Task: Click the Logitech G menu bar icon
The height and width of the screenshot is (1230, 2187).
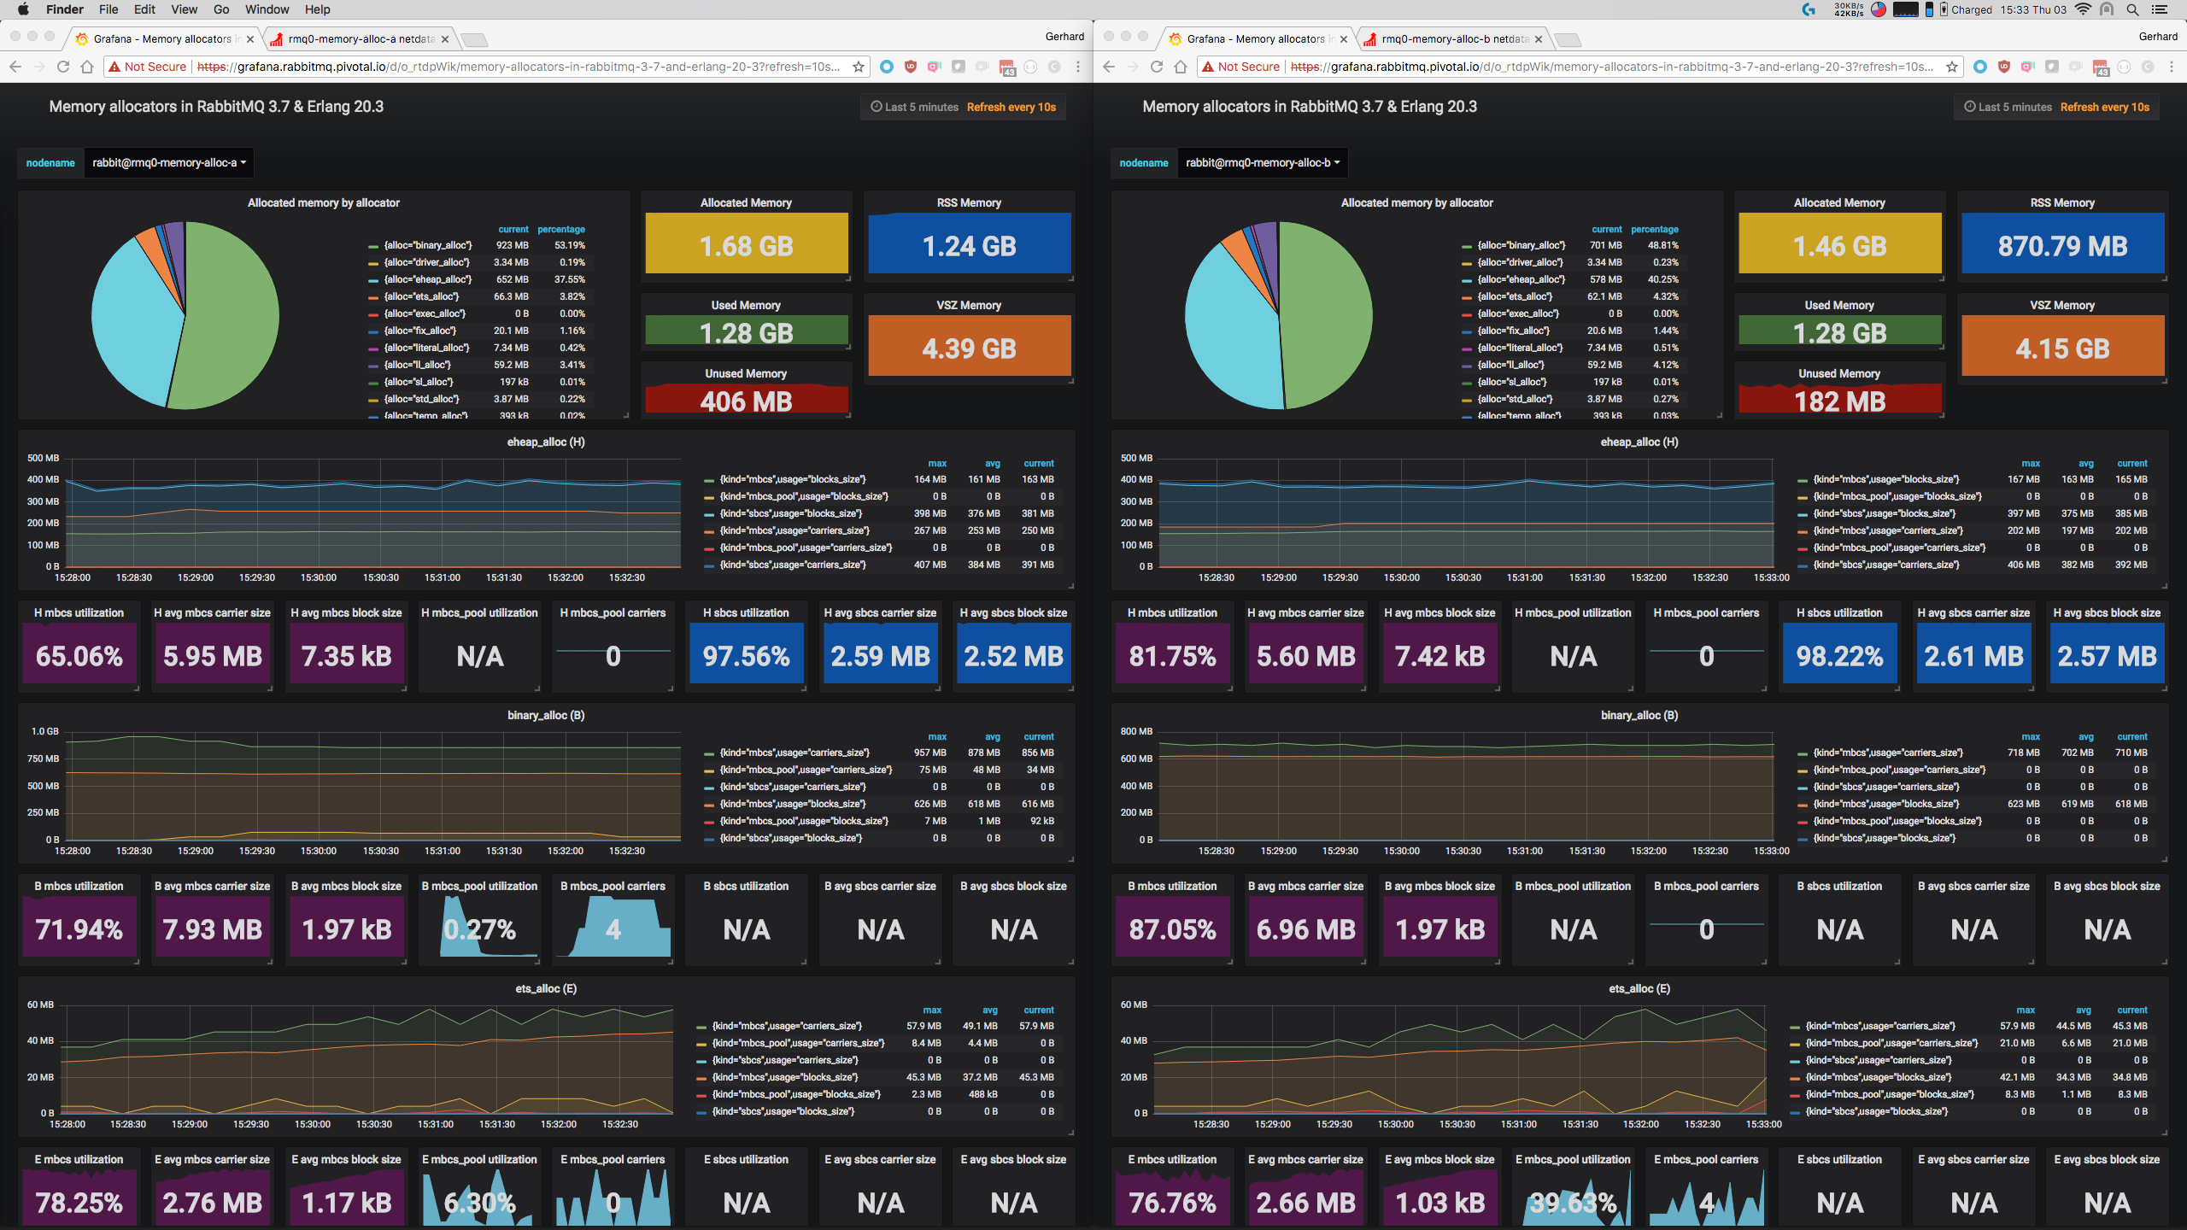Action: tap(1809, 9)
